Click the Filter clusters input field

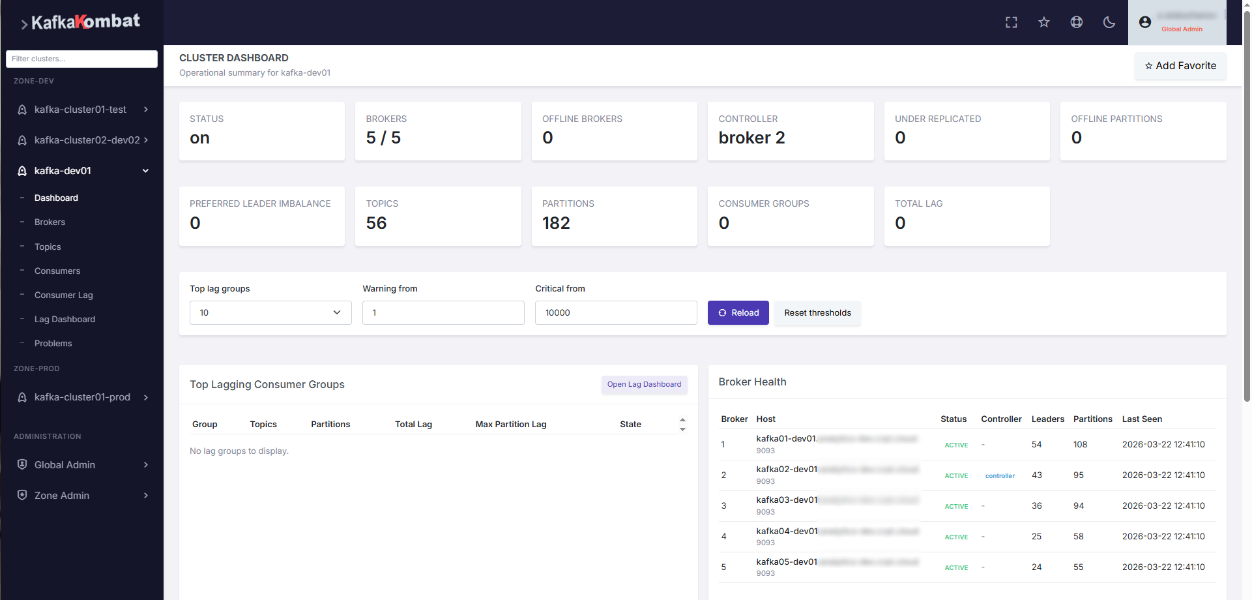[81, 59]
